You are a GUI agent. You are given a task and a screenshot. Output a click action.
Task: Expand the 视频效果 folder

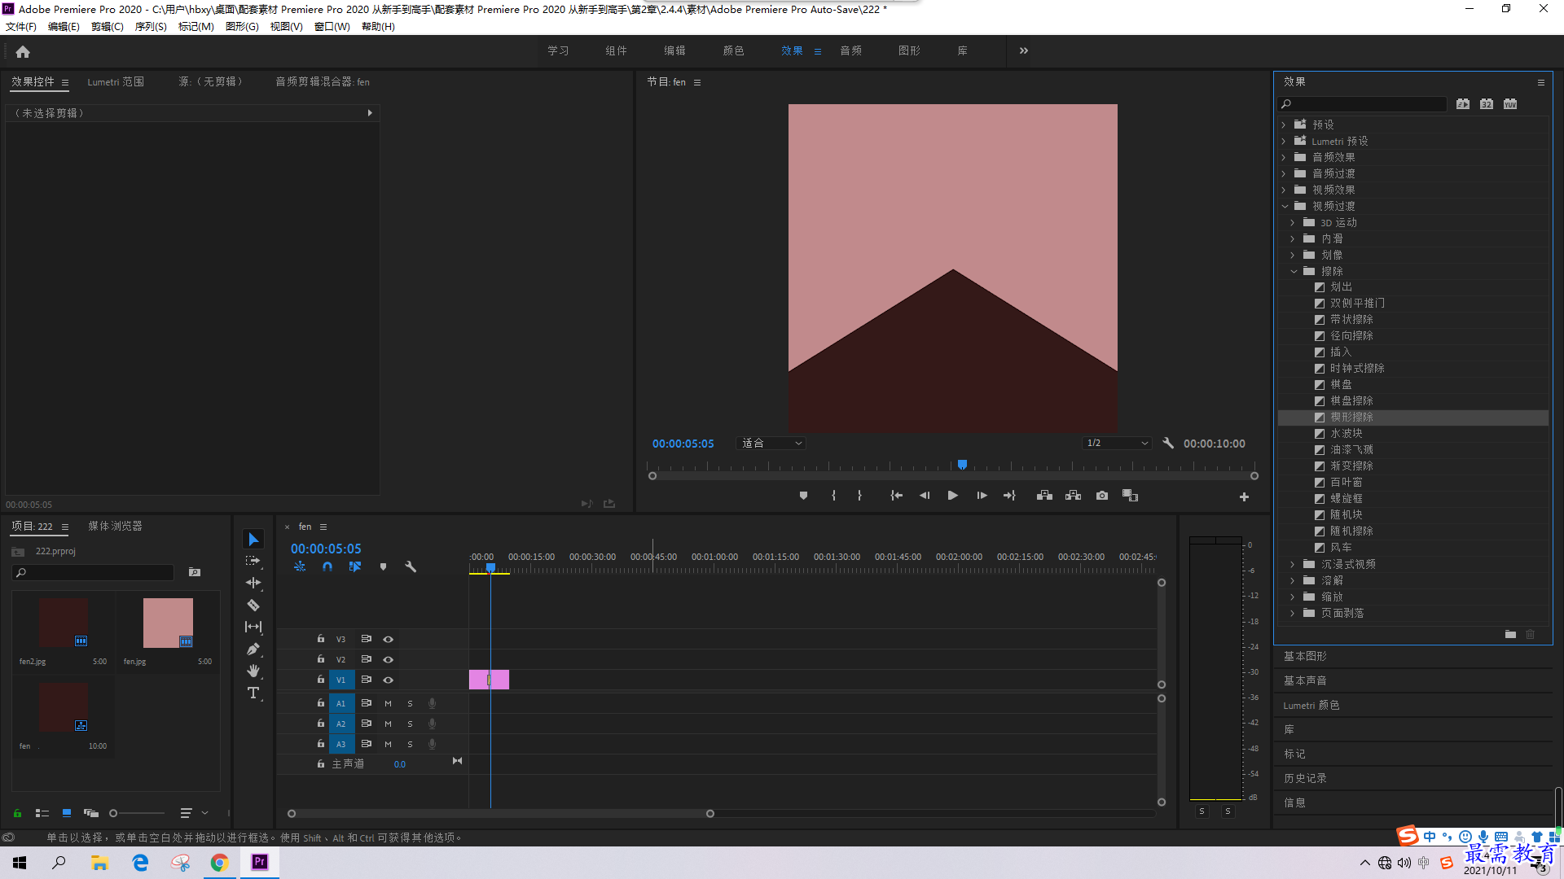pyautogui.click(x=1284, y=190)
